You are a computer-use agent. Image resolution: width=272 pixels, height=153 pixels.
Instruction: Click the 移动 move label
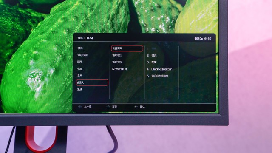click(115, 107)
